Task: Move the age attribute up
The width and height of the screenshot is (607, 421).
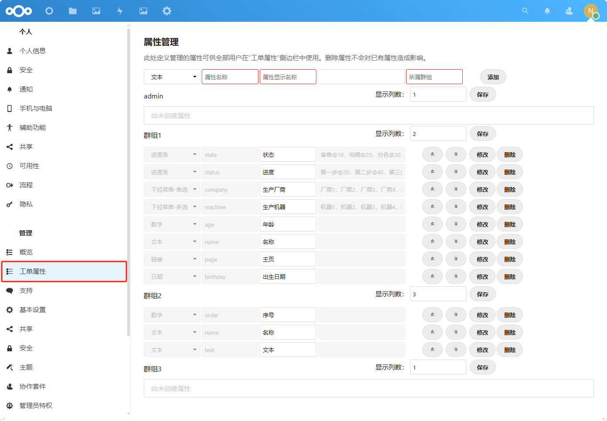Action: (432, 224)
